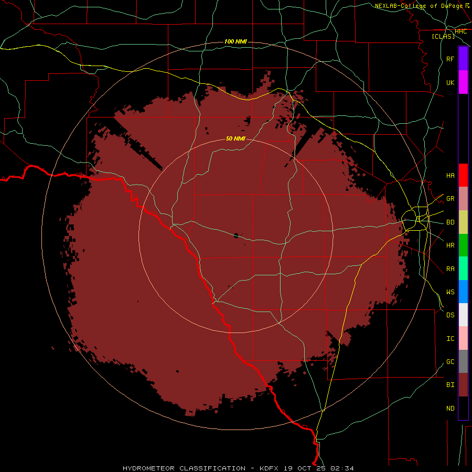Click the bright red HA legend swatch
This screenshot has height=472, width=472.
click(463, 175)
